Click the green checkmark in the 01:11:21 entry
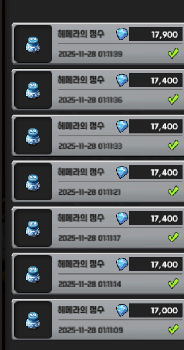 click(x=173, y=191)
